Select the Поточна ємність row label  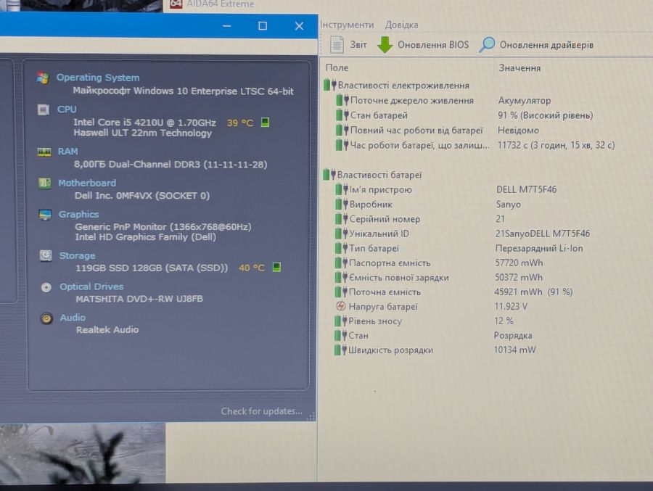385,292
